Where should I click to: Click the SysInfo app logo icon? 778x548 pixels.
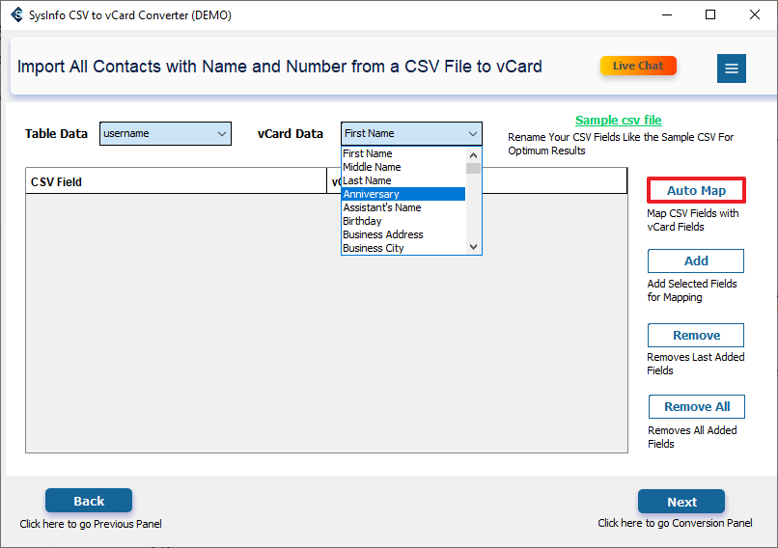(16, 14)
